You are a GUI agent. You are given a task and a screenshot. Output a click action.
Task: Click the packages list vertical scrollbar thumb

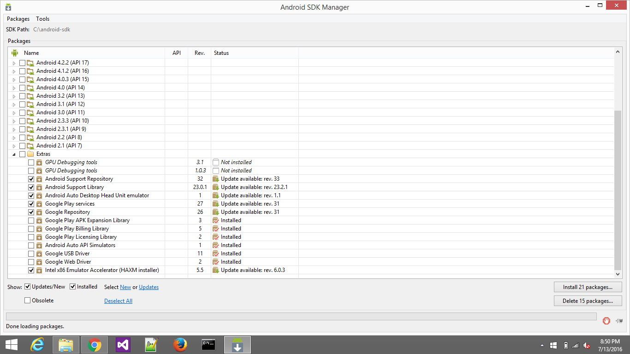click(618, 190)
